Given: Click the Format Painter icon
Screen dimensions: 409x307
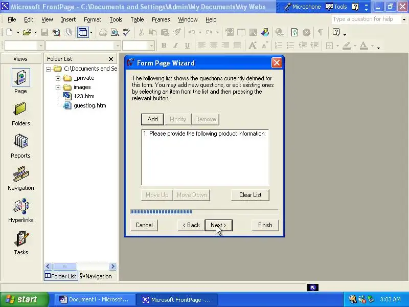Looking at the screenshot, I should click(x=176, y=32).
